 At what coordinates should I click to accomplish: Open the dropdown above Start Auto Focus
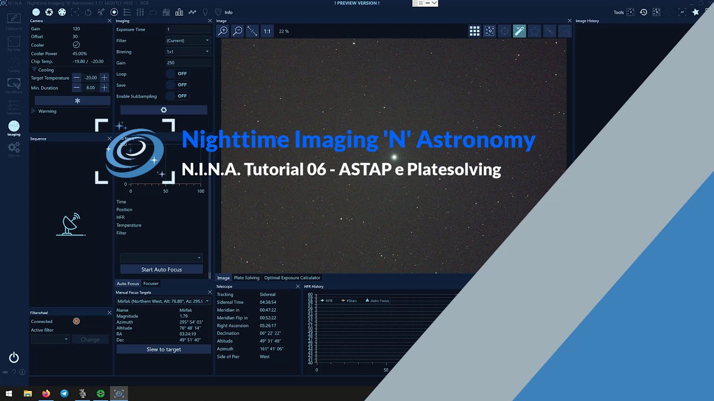161,258
